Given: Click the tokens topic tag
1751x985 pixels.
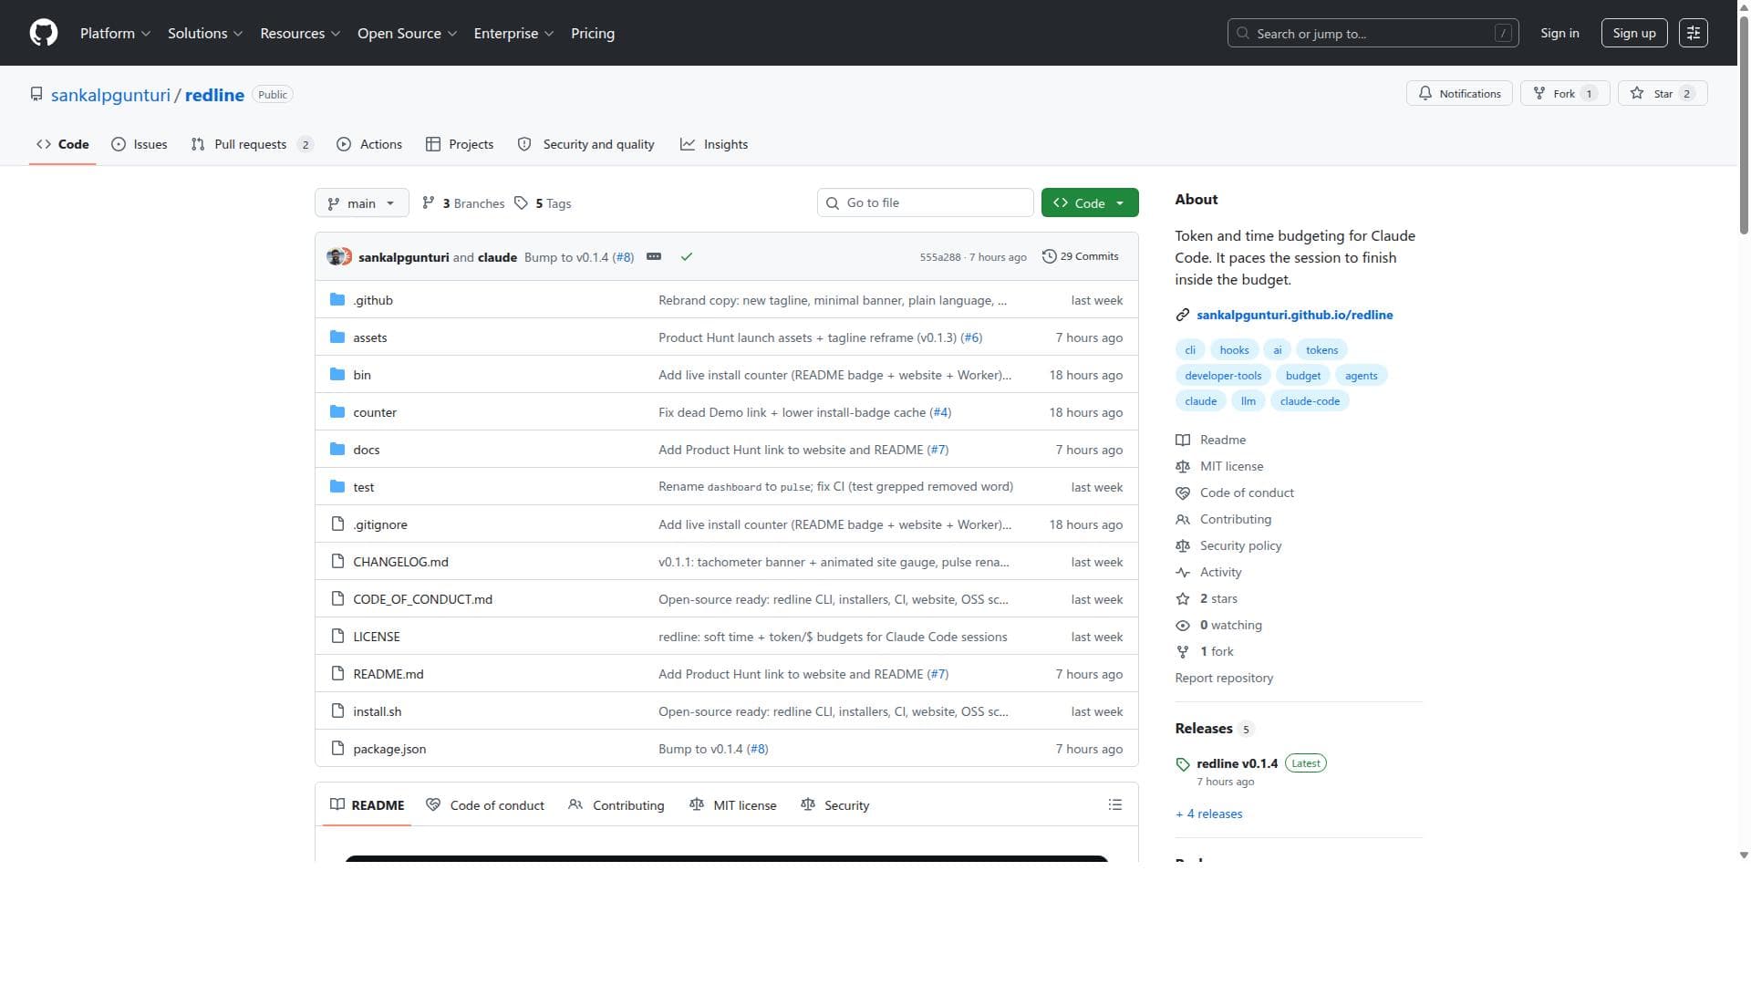Looking at the screenshot, I should 1321,350.
